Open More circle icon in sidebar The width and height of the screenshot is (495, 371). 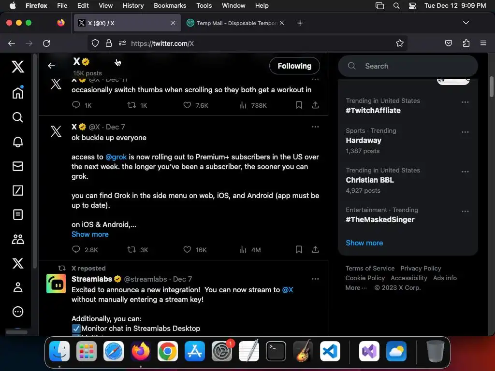click(x=18, y=312)
